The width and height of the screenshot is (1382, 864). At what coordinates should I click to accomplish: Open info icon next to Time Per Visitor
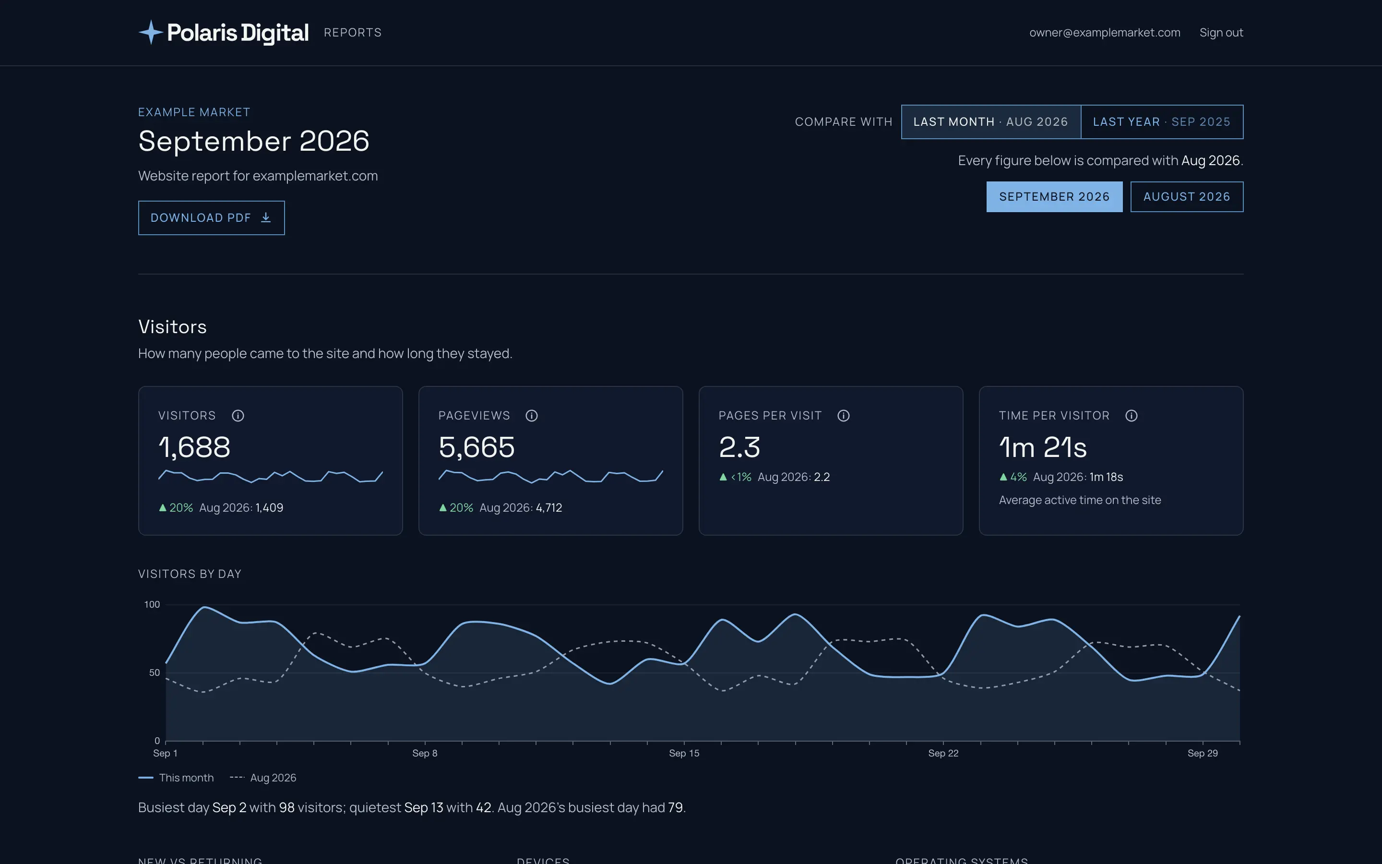pyautogui.click(x=1132, y=415)
